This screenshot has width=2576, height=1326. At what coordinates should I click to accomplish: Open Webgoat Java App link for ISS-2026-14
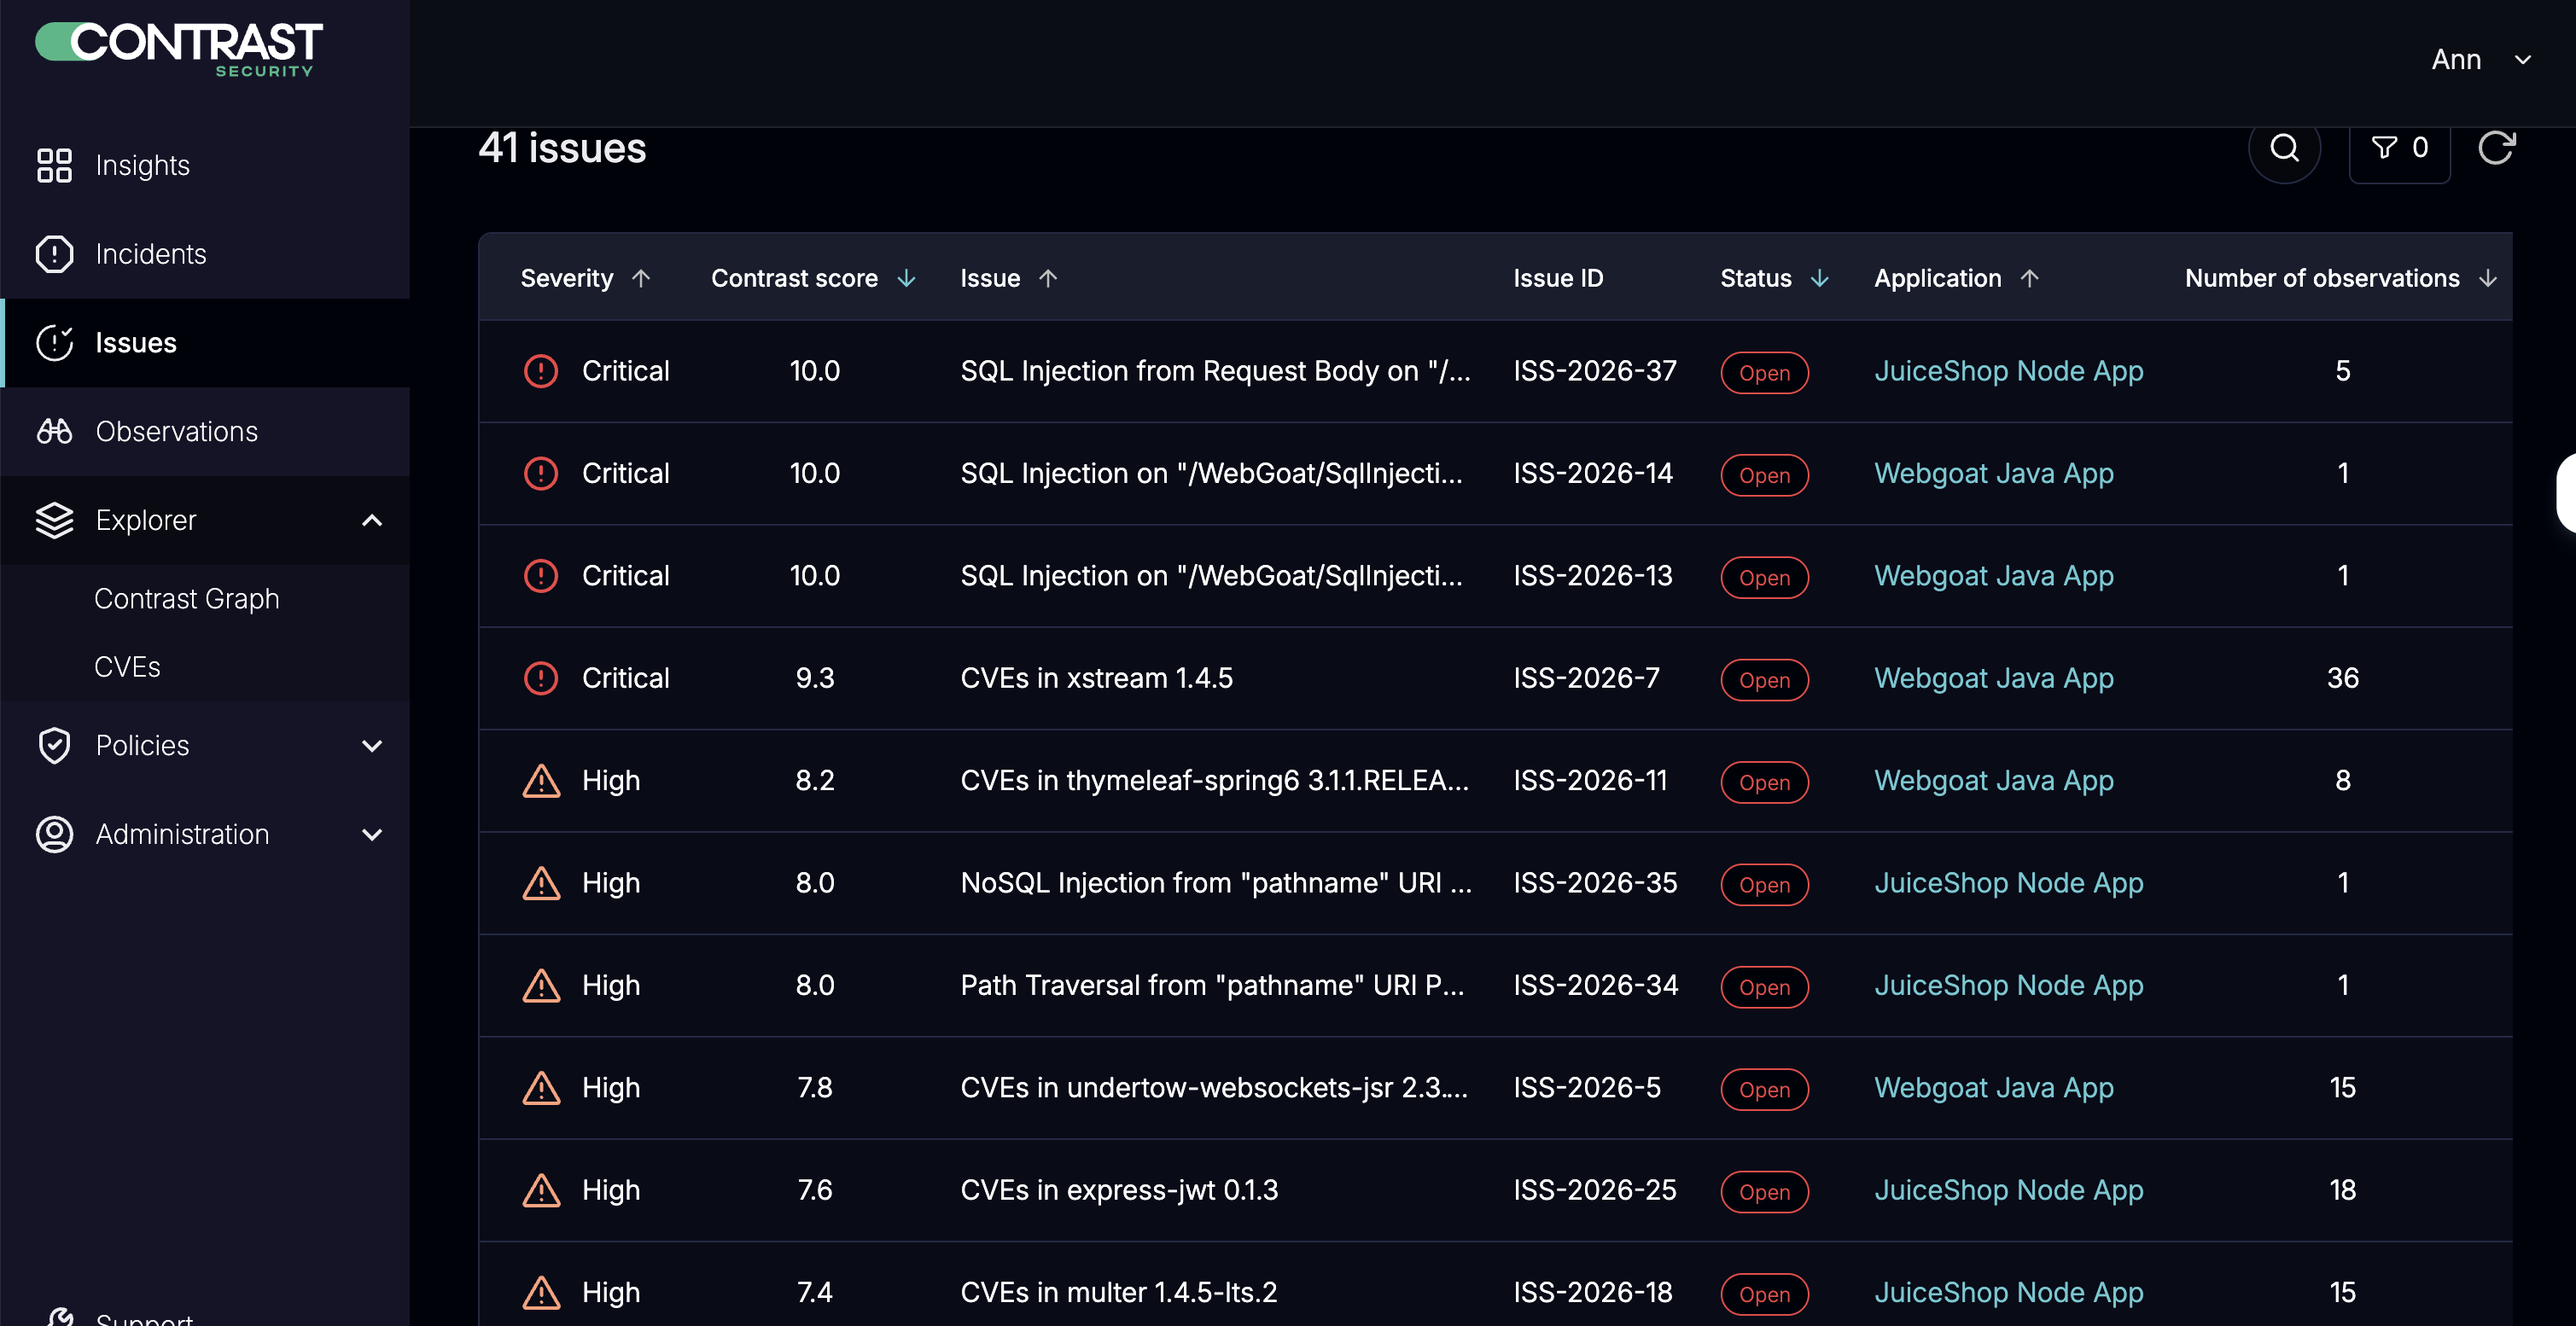tap(1994, 473)
